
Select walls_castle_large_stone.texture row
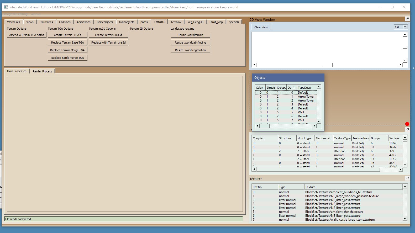[327, 219]
